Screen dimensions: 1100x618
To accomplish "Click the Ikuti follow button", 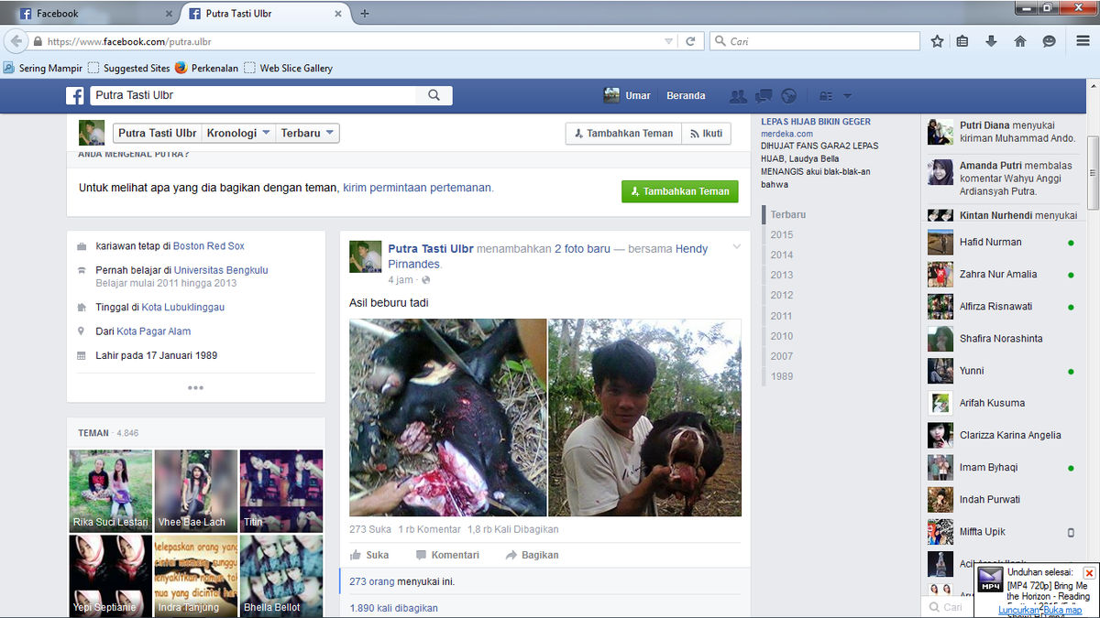I will click(x=706, y=133).
